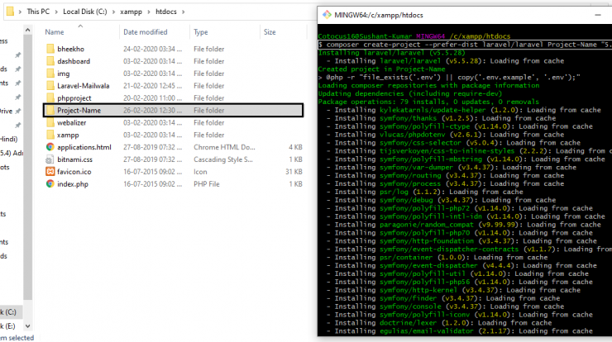This screenshot has height=342, width=612.
Task: Go to xampp in address breadcrumb
Action: pyautogui.click(x=131, y=12)
